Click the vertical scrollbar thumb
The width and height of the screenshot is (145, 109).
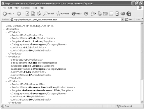(x=142, y=52)
